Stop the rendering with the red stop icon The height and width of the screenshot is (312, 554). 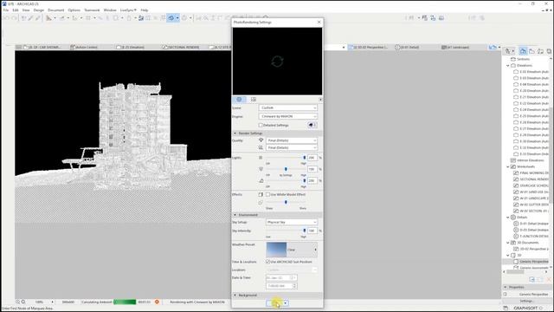(x=157, y=302)
